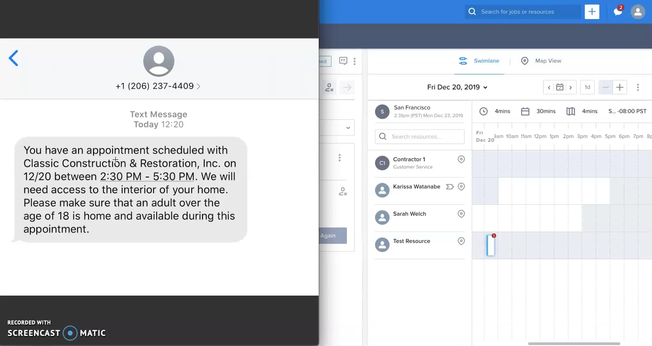The image size is (652, 346).
Task: Select the 1d view range button
Action: coord(588,87)
